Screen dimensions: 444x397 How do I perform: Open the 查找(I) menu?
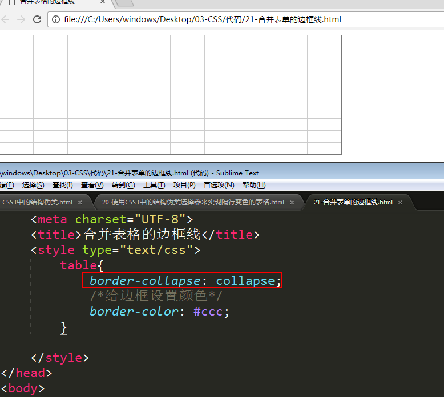(x=63, y=185)
